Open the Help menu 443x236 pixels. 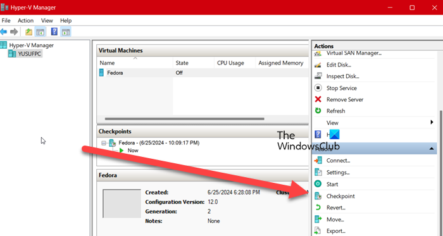tap(66, 21)
